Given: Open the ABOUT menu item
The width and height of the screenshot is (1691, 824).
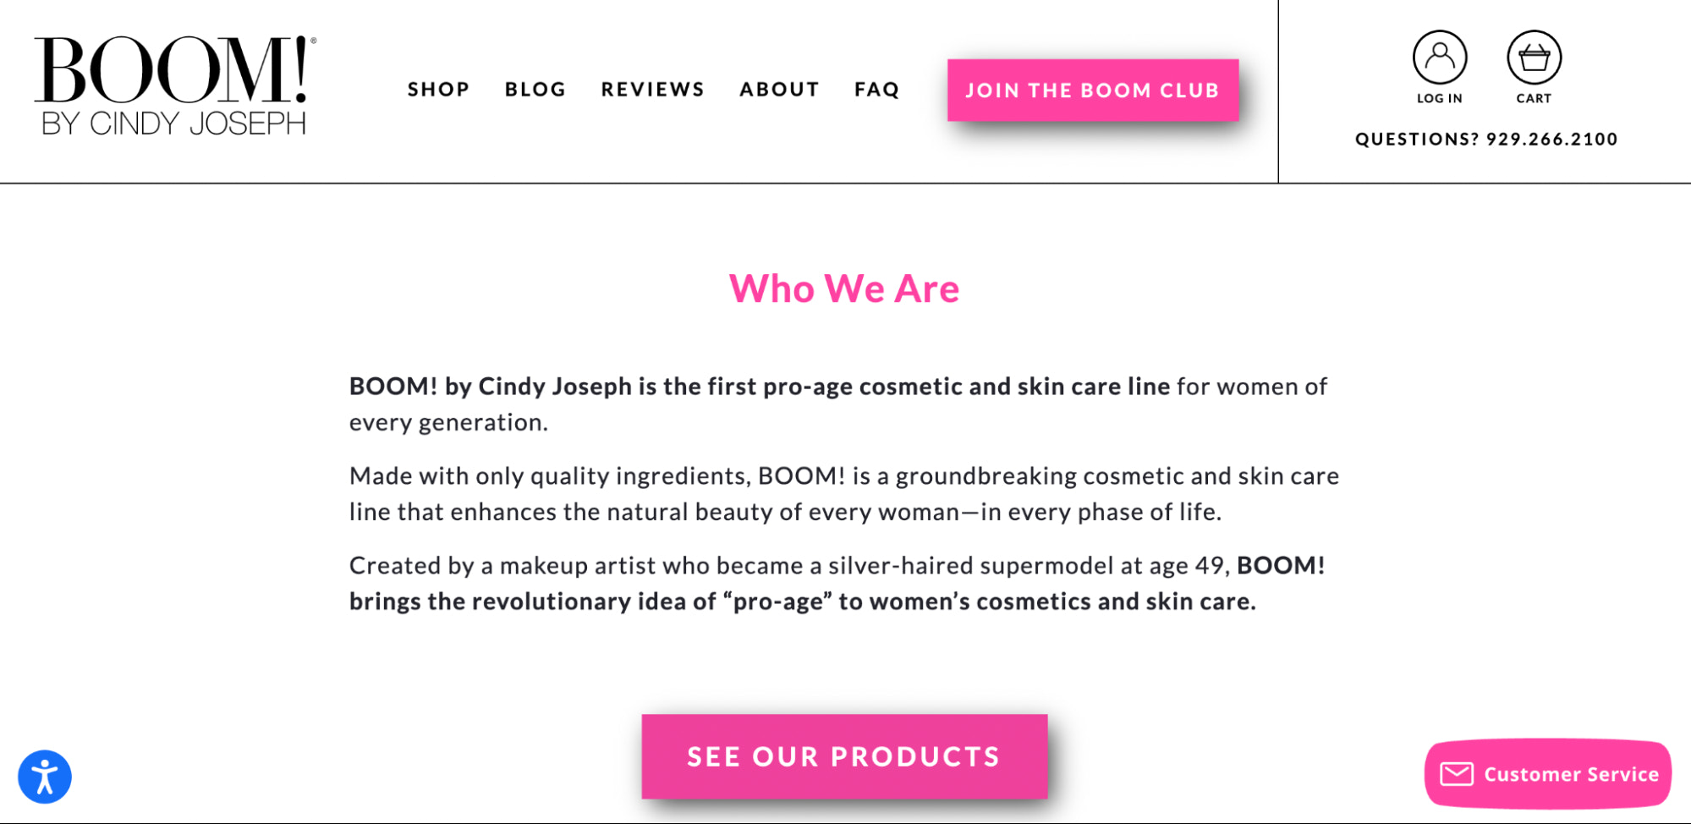Looking at the screenshot, I should pyautogui.click(x=779, y=90).
